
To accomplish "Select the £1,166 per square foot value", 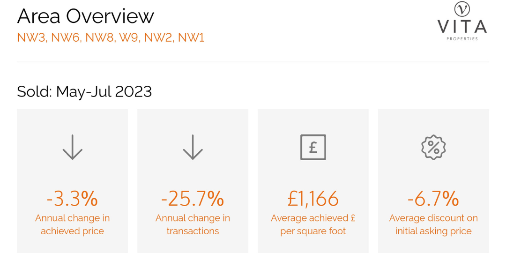I will [x=313, y=199].
